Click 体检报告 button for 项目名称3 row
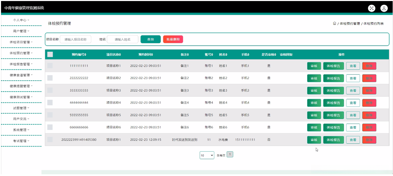This screenshot has width=393, height=176. pyautogui.click(x=333, y=91)
